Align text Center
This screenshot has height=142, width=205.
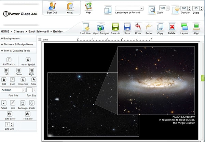click(x=19, y=70)
